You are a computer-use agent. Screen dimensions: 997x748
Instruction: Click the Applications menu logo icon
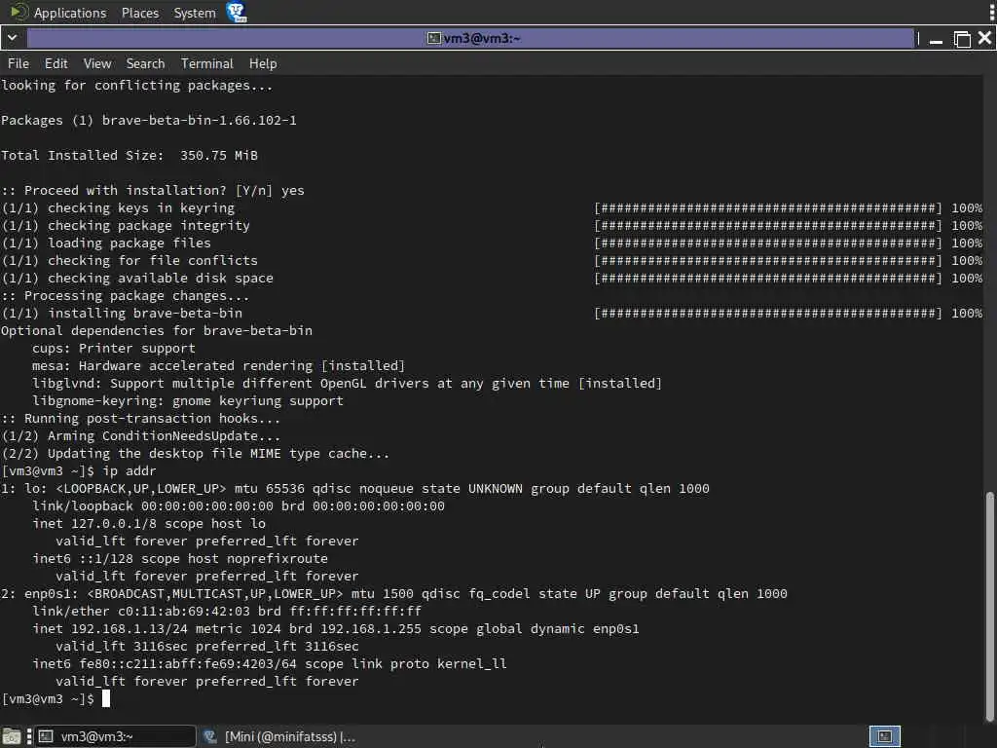point(19,12)
